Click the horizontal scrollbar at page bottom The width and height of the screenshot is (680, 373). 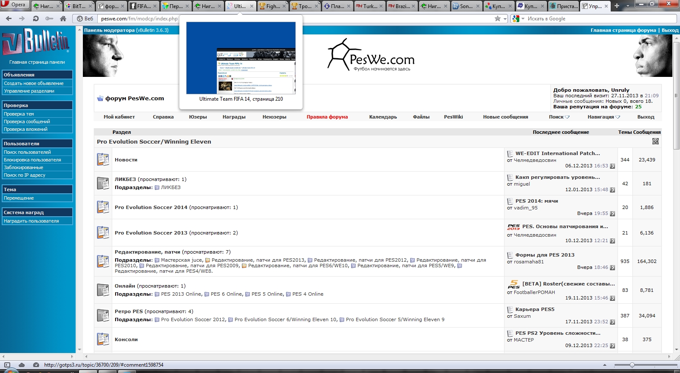point(378,356)
